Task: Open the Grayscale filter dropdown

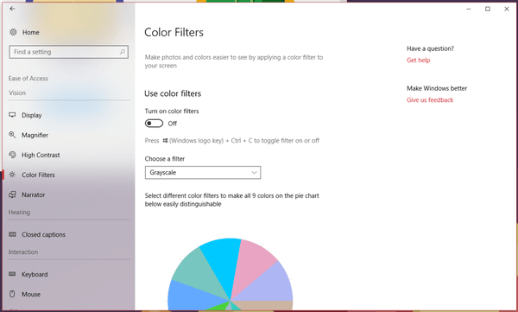Action: pos(203,172)
